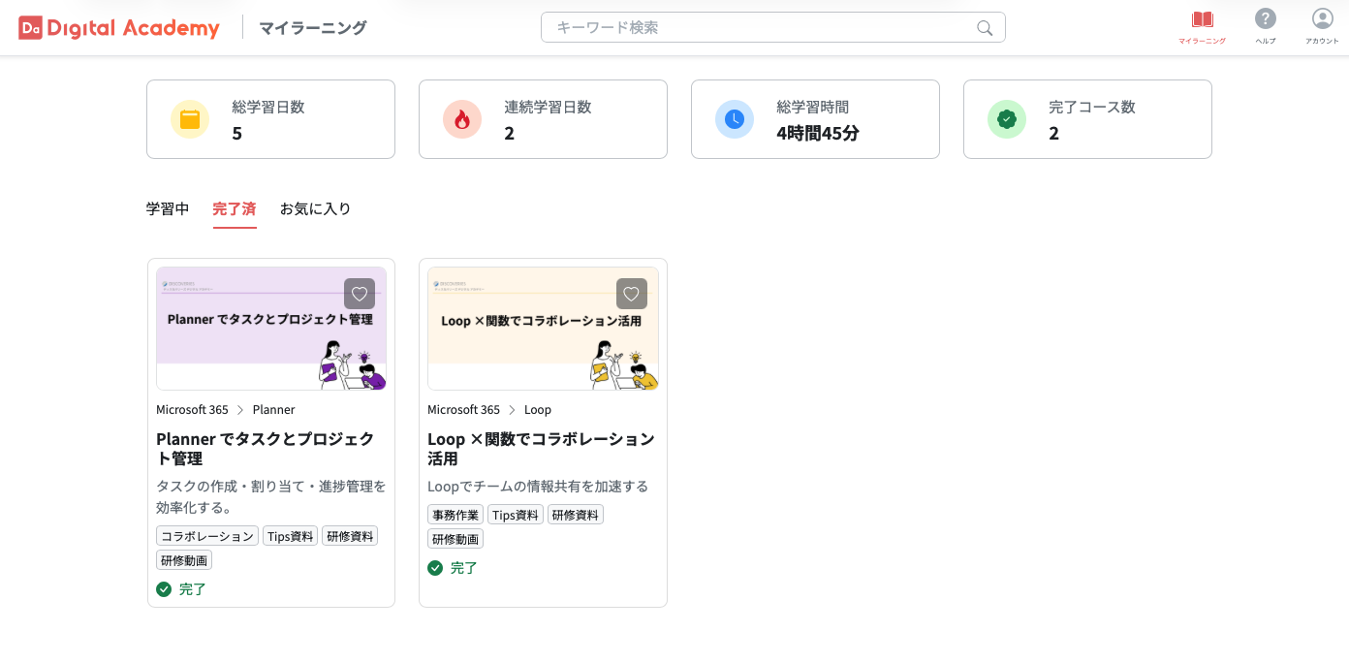Click the 完了 check icon on Loop card
Viewport: 1349px width, 663px height.
(x=435, y=568)
